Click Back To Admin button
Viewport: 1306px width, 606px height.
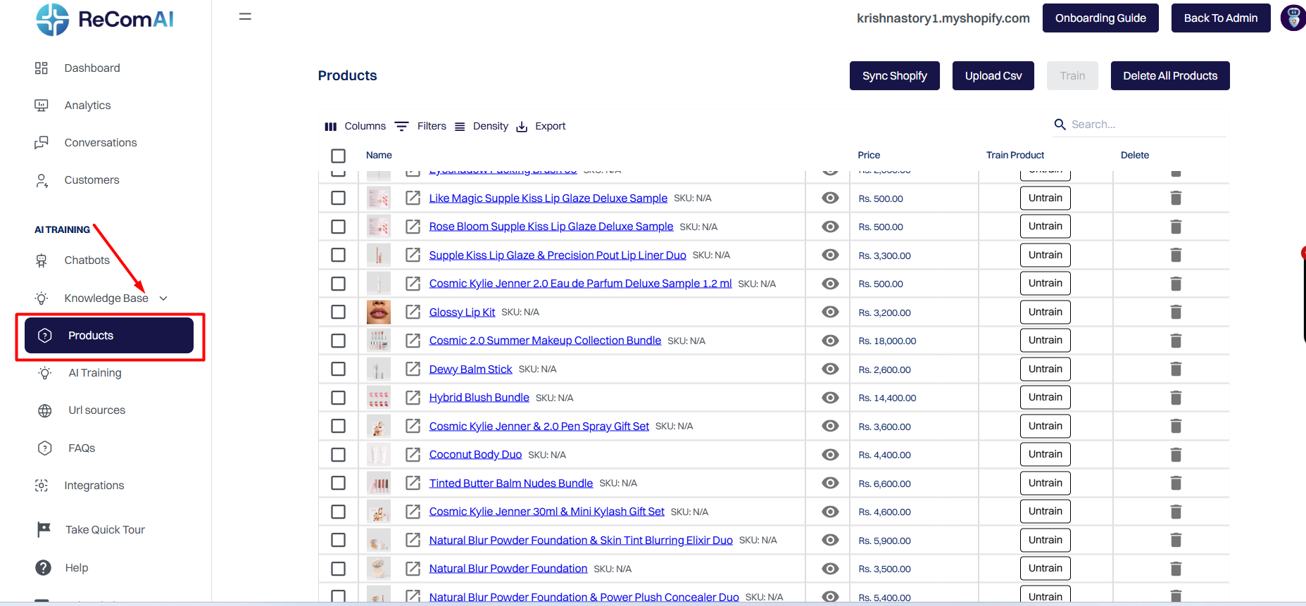coord(1221,18)
